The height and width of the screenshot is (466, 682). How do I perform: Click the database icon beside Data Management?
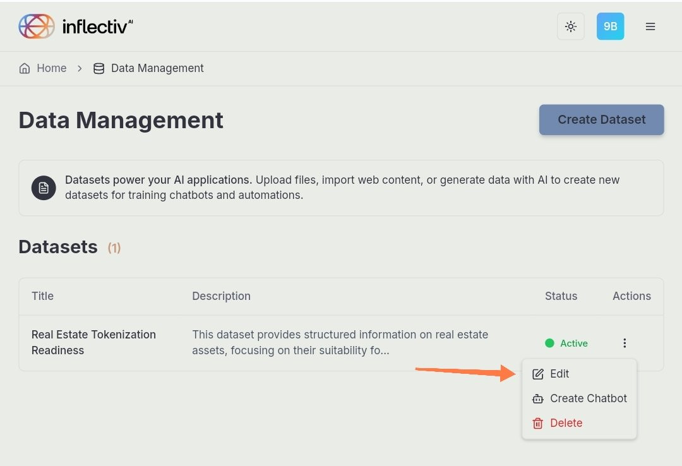tap(99, 68)
